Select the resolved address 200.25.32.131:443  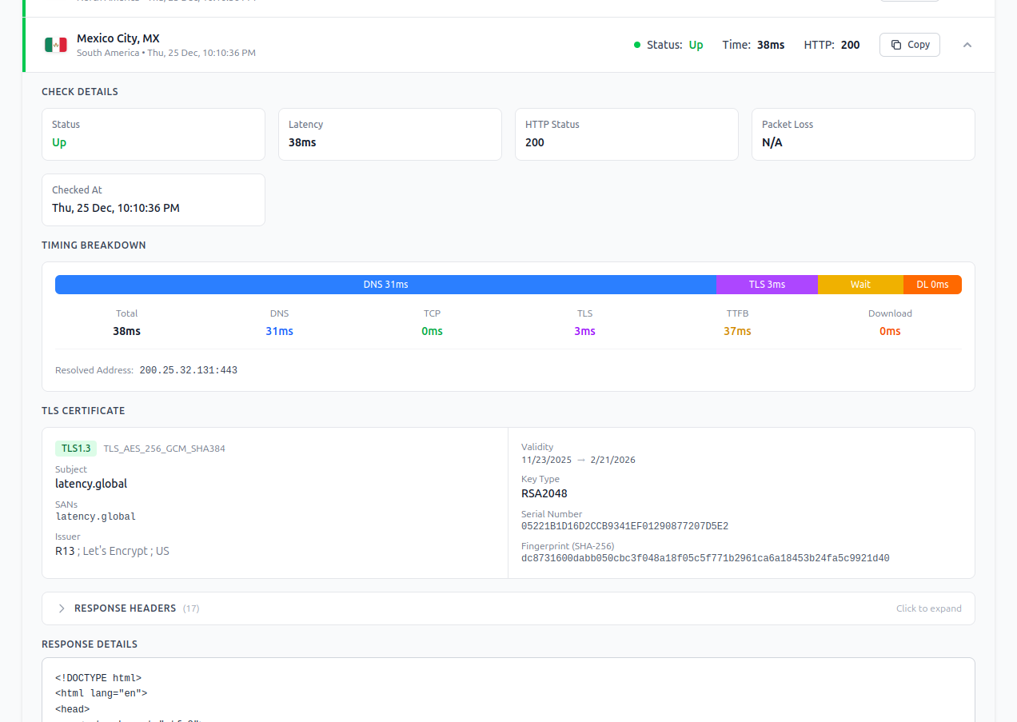pyautogui.click(x=189, y=369)
